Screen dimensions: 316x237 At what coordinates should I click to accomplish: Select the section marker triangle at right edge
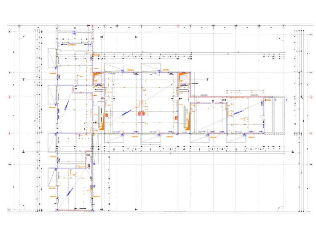[x=294, y=151]
